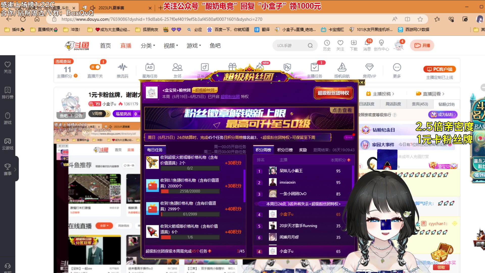
Task: Expand the 分类 category dropdown
Action: click(148, 45)
